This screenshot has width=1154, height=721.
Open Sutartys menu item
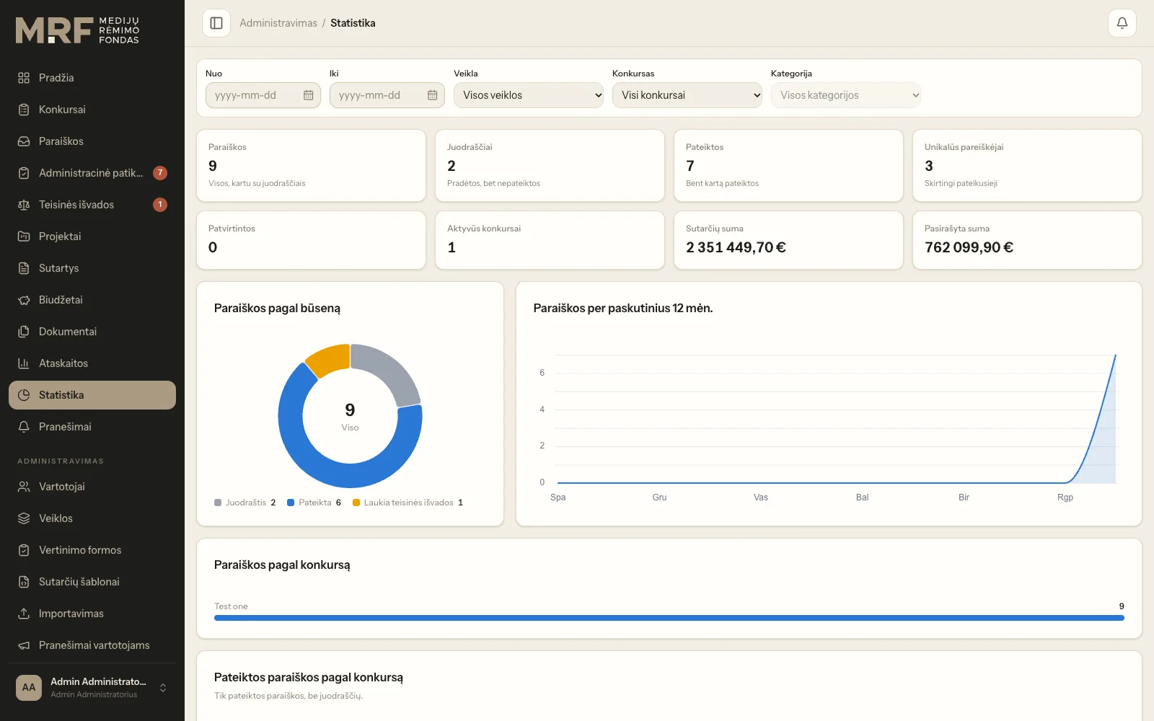click(92, 268)
